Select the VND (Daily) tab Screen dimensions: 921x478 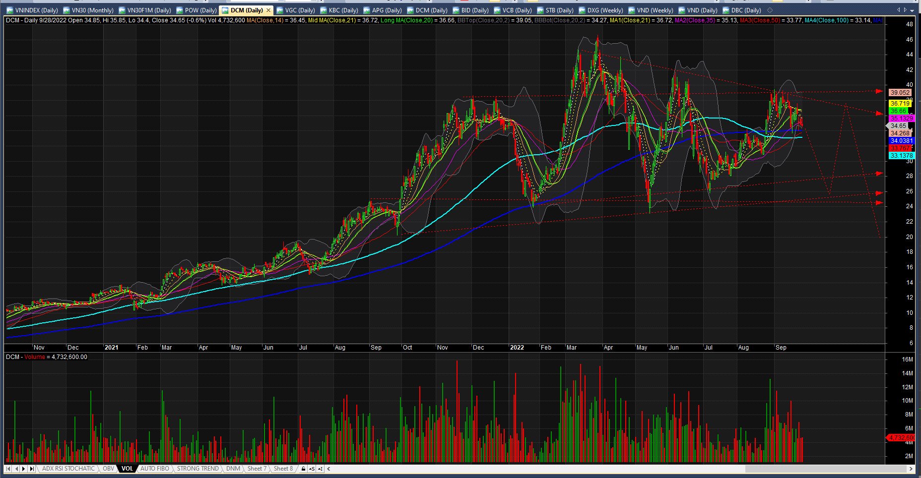(698, 10)
